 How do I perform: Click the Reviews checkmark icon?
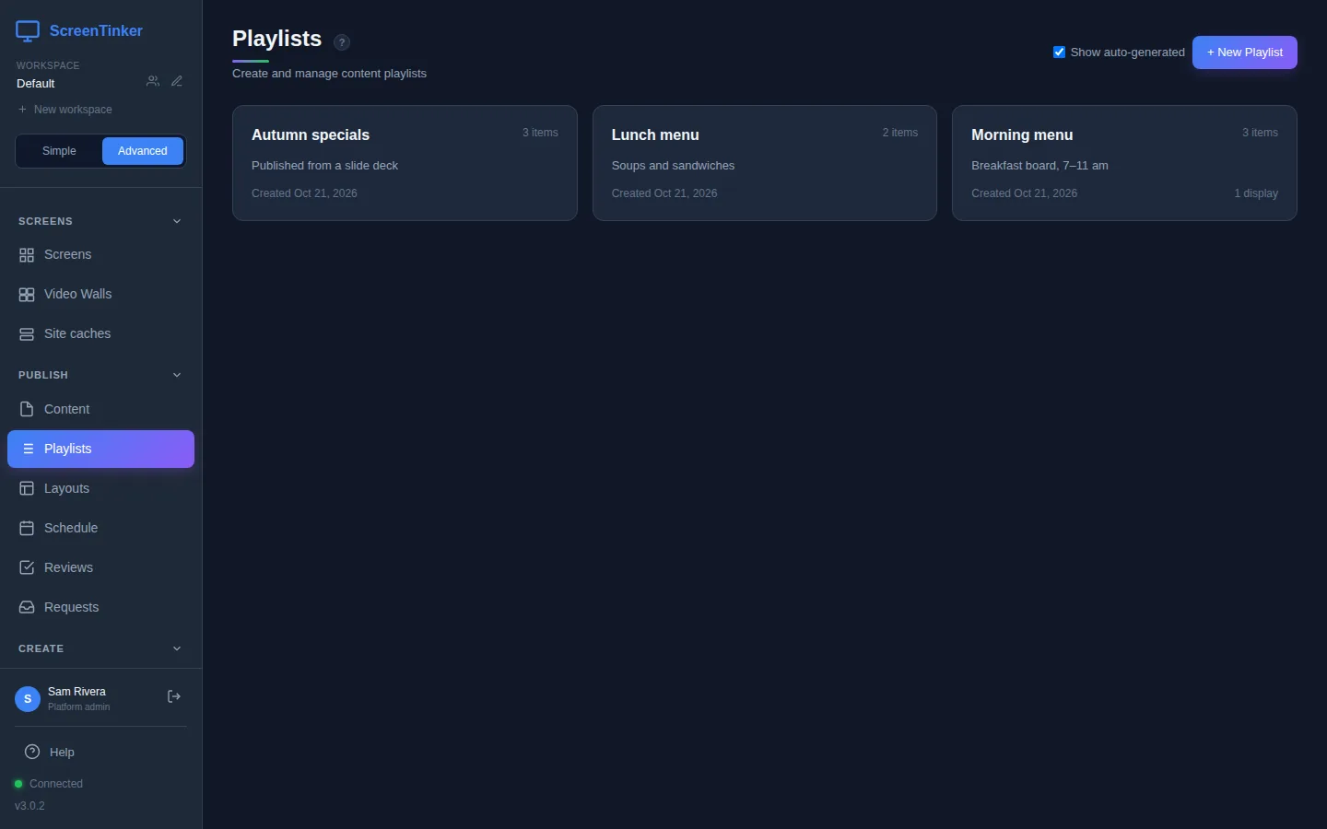coord(27,567)
